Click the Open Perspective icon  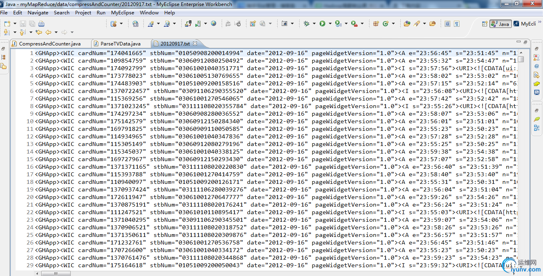(485, 24)
